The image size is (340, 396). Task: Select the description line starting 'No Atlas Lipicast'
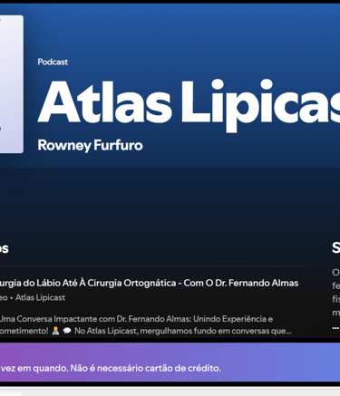[183, 331]
